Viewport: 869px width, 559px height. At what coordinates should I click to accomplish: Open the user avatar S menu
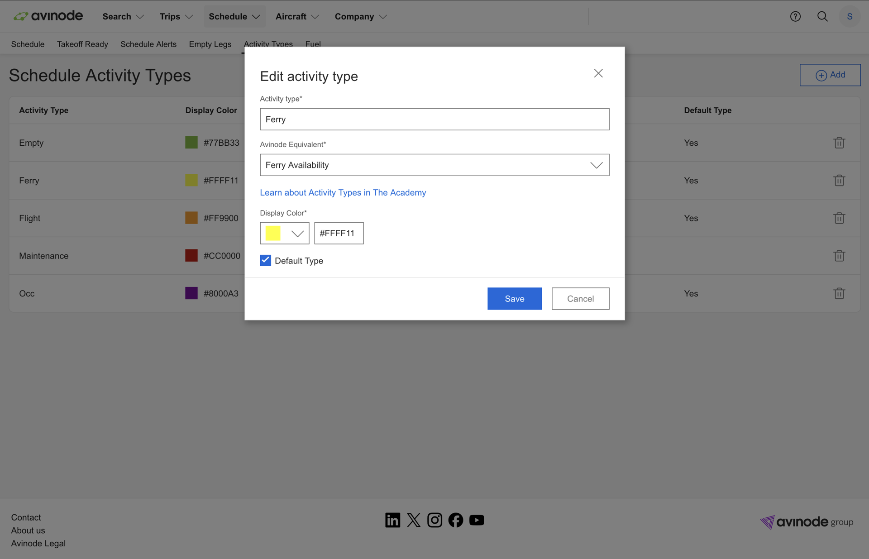click(x=850, y=17)
